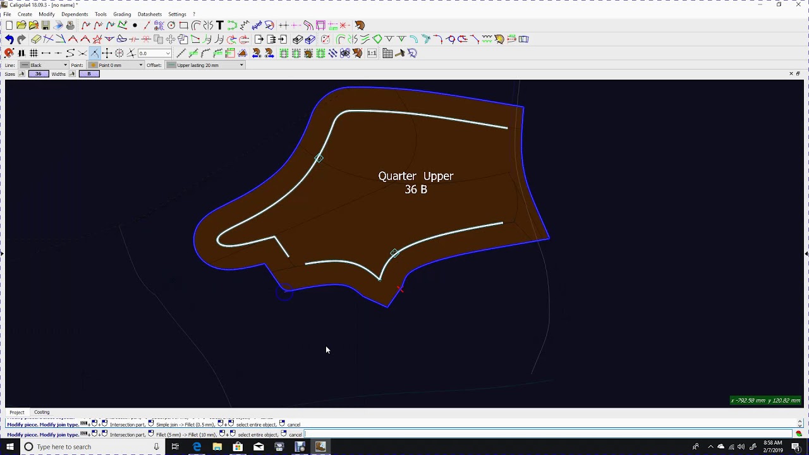Screen dimensions: 809x455
Task: Open the Point 0 mm dropdown
Action: coord(116,65)
